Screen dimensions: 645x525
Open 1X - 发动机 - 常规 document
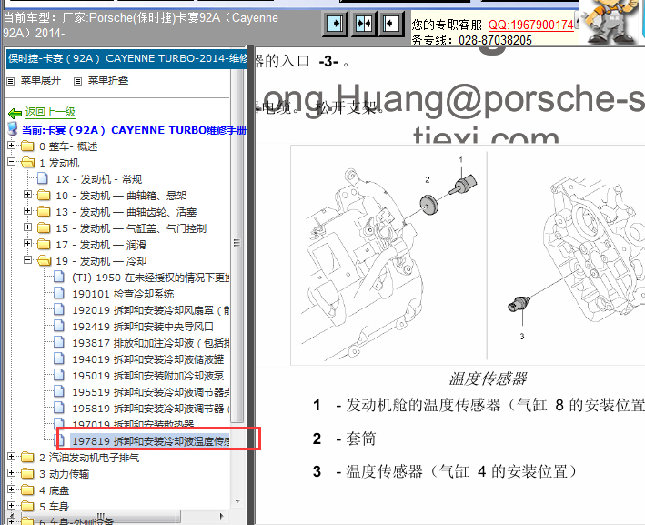click(99, 179)
